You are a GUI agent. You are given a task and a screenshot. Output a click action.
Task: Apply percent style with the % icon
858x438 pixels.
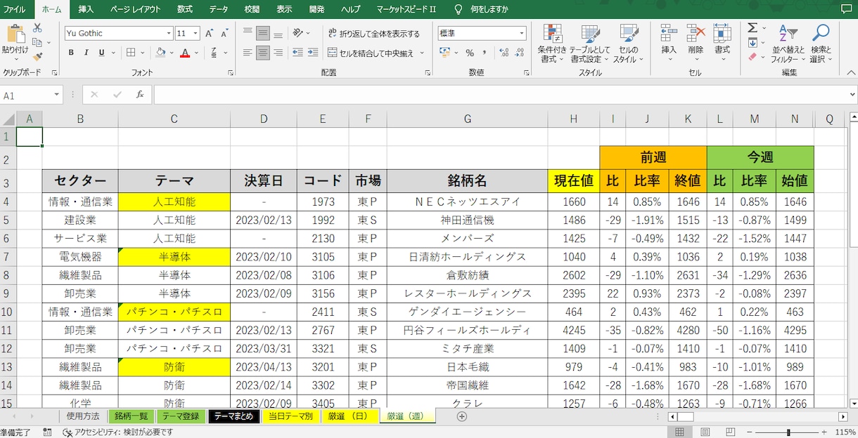470,53
